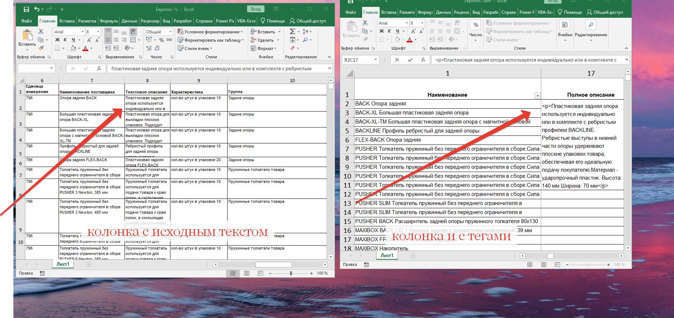Click zoom slider in left window status bar
The width and height of the screenshot is (674, 318).
point(291,273)
